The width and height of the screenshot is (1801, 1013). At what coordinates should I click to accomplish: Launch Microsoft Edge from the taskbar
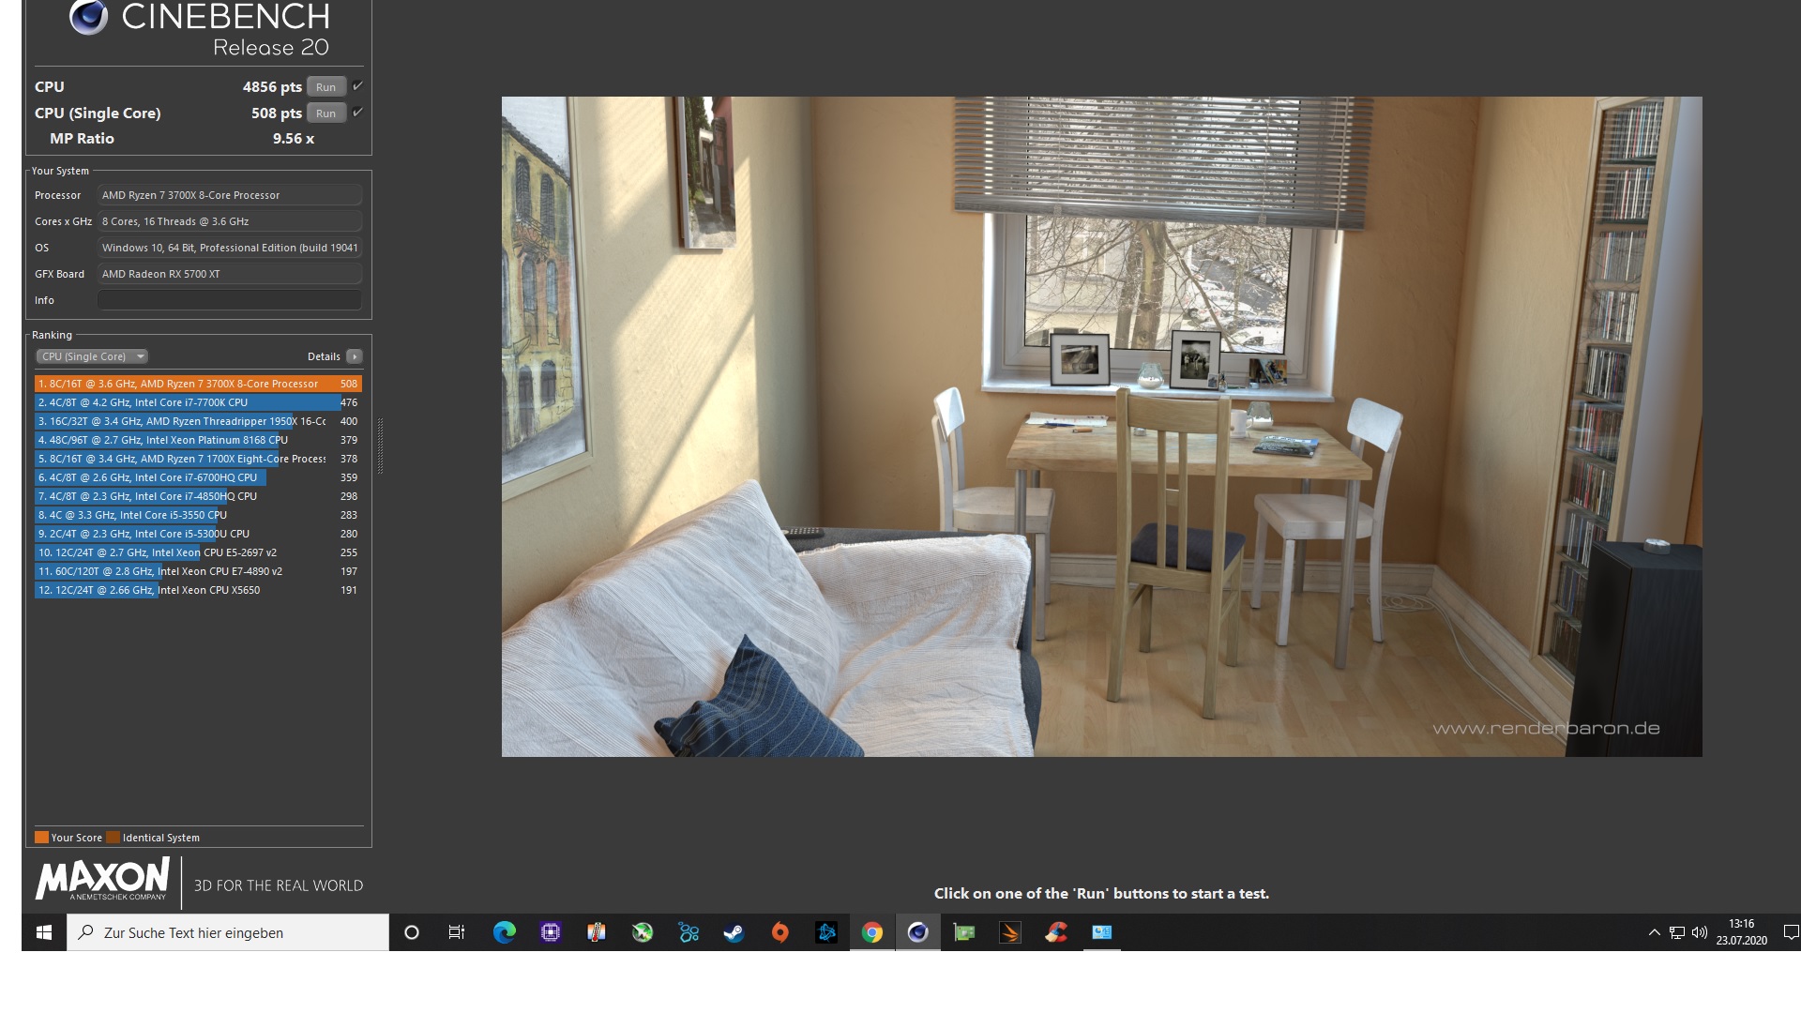point(504,932)
